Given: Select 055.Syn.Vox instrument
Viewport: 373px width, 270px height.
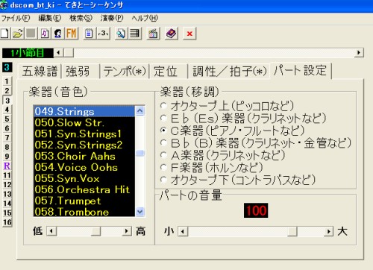Looking at the screenshot, I should (84, 178).
